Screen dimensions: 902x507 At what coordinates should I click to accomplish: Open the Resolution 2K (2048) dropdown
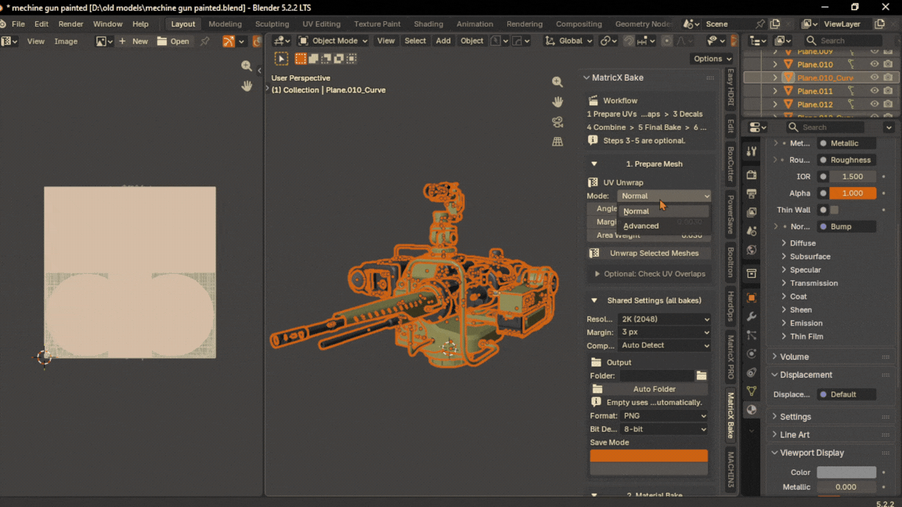point(665,319)
